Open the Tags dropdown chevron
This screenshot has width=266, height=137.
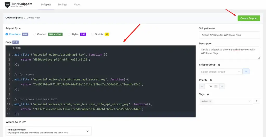250,101
